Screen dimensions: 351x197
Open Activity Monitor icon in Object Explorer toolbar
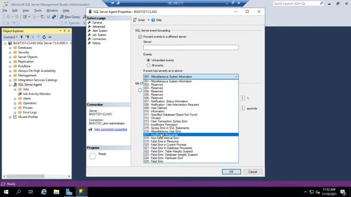tap(50, 37)
